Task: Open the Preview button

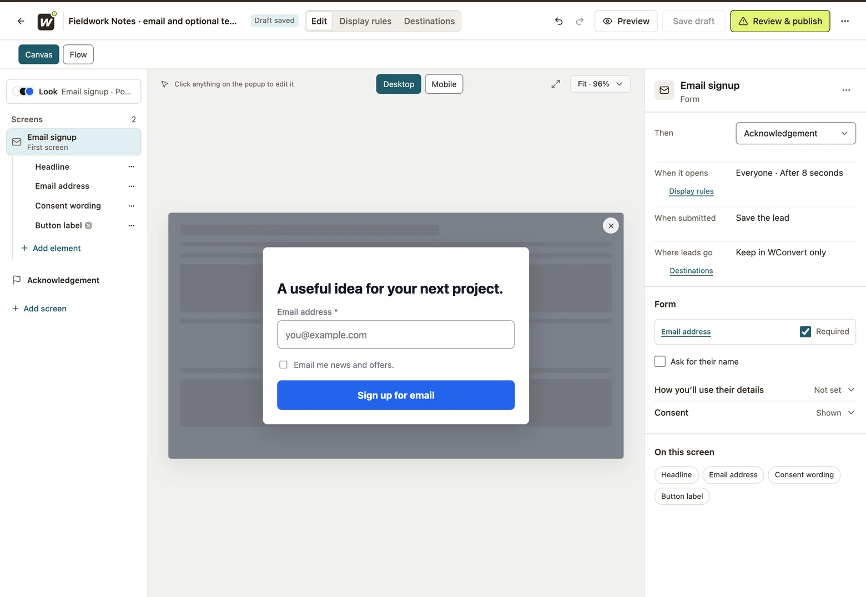Action: click(626, 21)
